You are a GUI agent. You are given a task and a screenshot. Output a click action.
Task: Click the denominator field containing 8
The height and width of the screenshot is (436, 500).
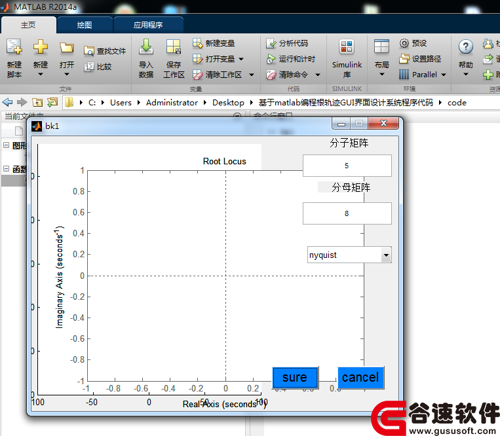347,213
